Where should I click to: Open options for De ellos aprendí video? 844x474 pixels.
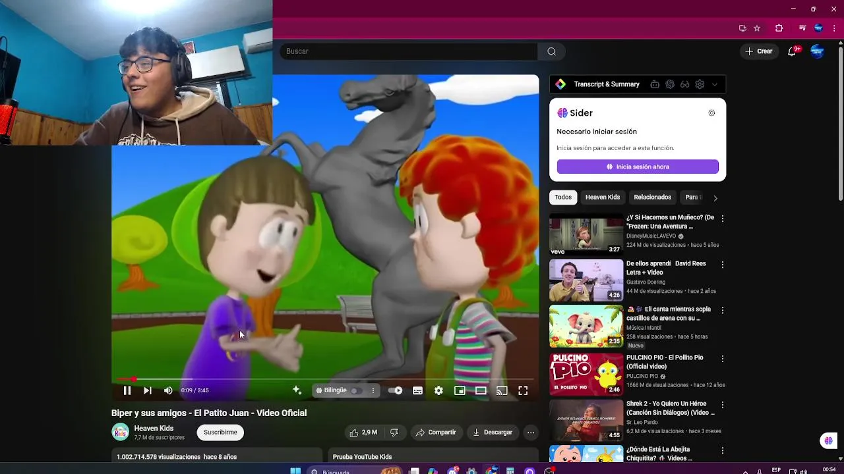coord(722,265)
